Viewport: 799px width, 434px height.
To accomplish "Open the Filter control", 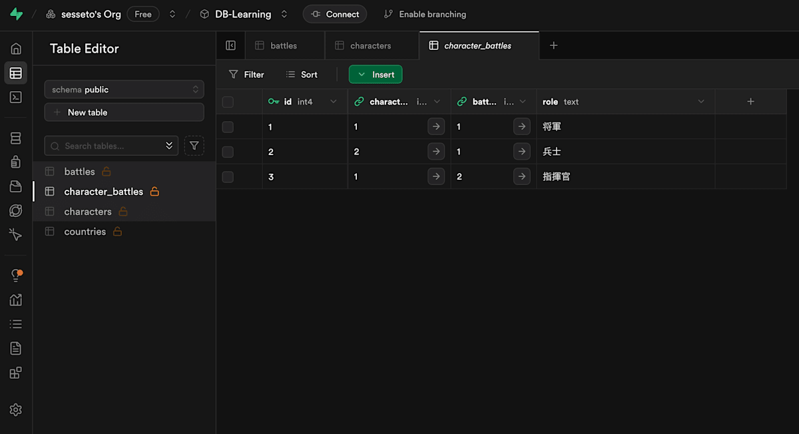I will (246, 75).
